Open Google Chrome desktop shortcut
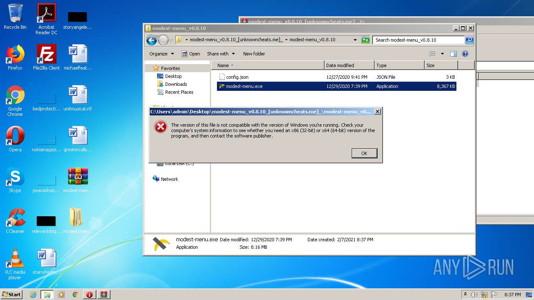The height and width of the screenshot is (300, 534). (x=15, y=101)
